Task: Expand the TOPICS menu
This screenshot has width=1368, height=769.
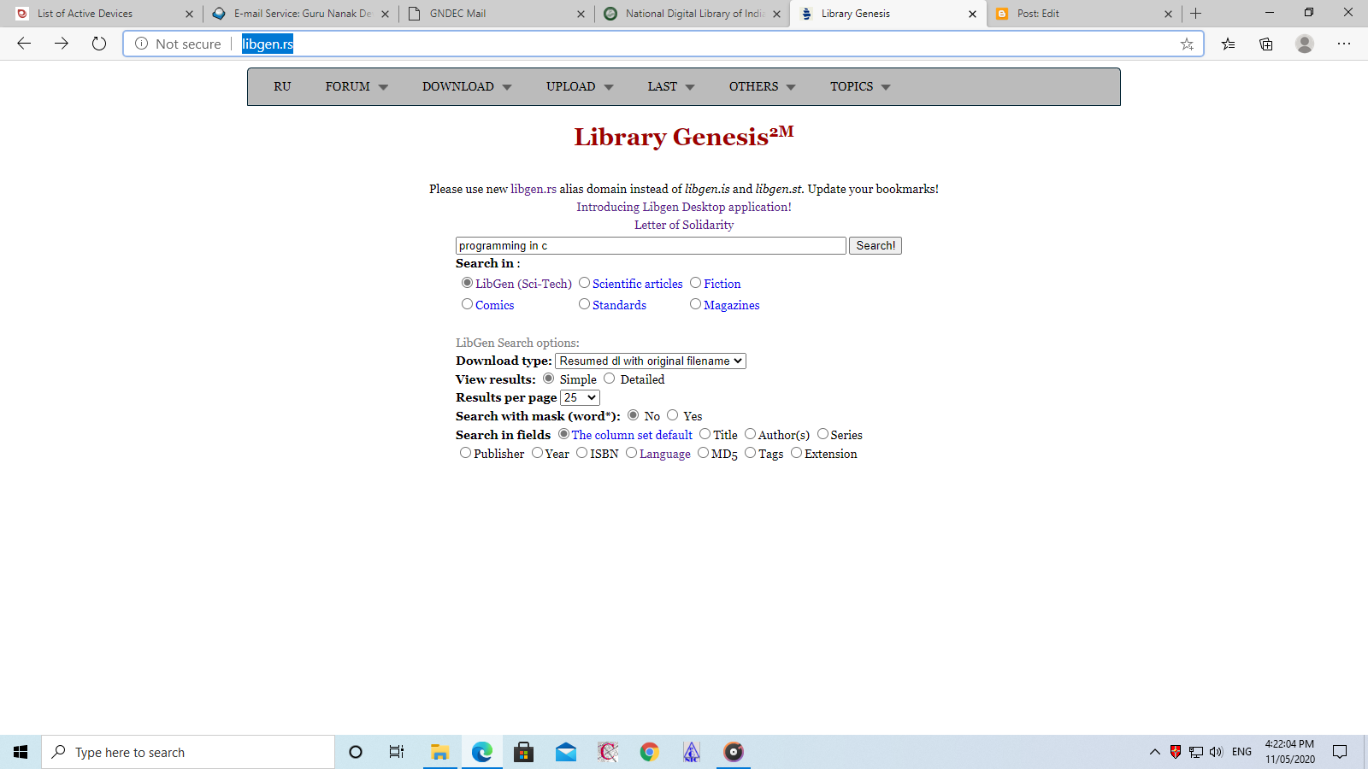Action: point(860,87)
